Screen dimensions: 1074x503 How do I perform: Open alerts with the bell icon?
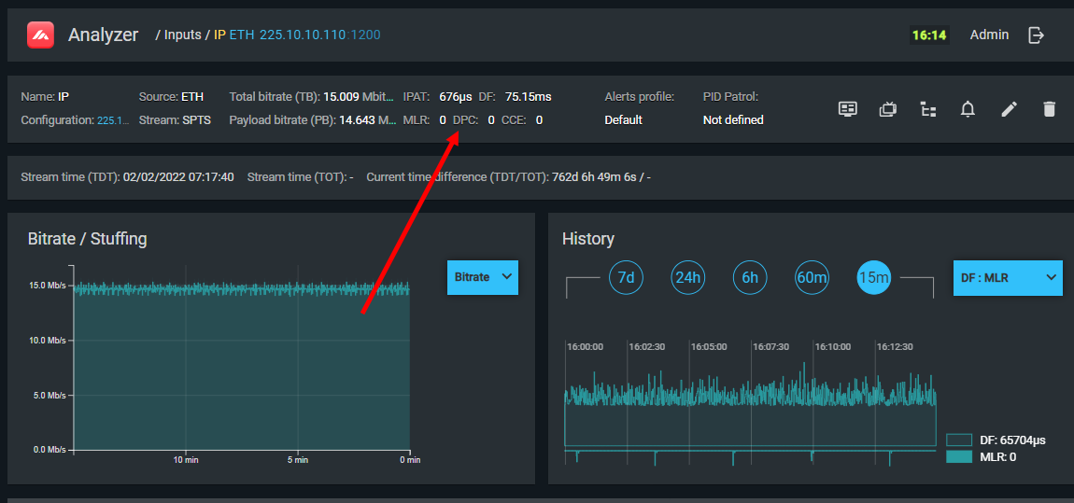click(968, 109)
